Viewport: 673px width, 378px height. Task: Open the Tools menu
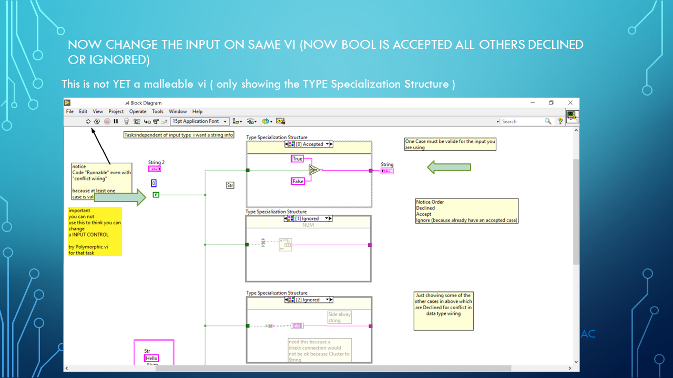(x=158, y=111)
